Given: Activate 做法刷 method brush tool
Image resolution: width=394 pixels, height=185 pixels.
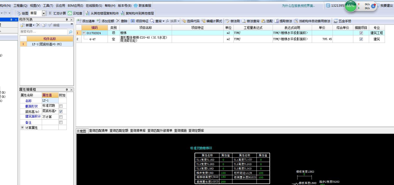Looking at the screenshot, I should (x=233, y=21).
